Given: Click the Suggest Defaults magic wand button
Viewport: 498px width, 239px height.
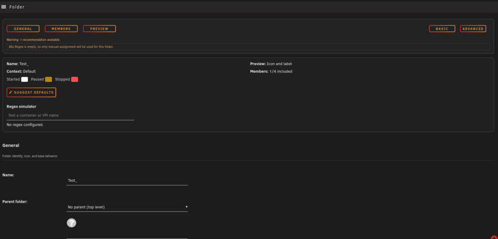Looking at the screenshot, I should pyautogui.click(x=31, y=92).
